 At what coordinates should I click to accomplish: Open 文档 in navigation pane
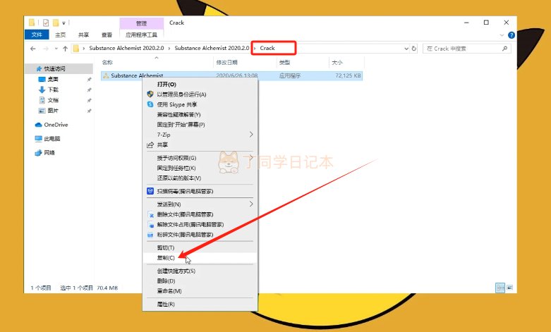53,100
